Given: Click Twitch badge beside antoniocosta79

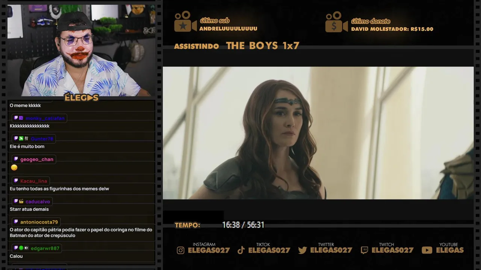Looking at the screenshot, I should click(x=16, y=222).
